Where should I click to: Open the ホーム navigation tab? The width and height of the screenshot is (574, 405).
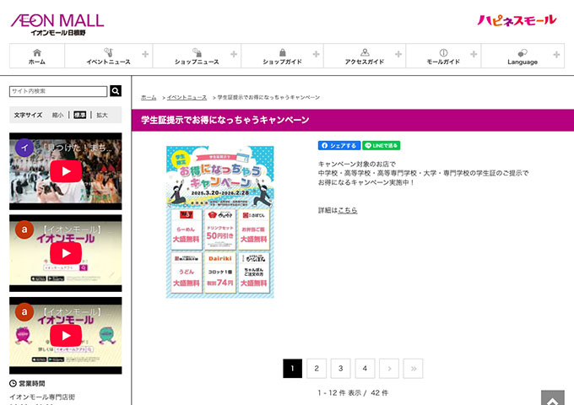coord(36,57)
